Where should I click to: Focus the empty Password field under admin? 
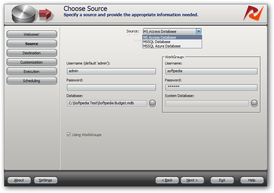(x=111, y=87)
